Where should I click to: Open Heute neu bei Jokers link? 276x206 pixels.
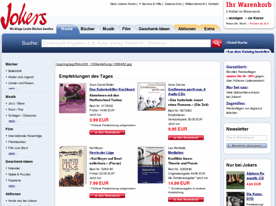coord(22,201)
